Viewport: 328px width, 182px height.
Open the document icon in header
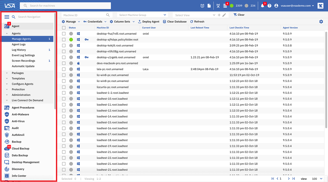tap(209, 6)
